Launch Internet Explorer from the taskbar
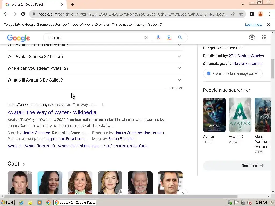Viewport: 275px width, 206px height. 21,203
